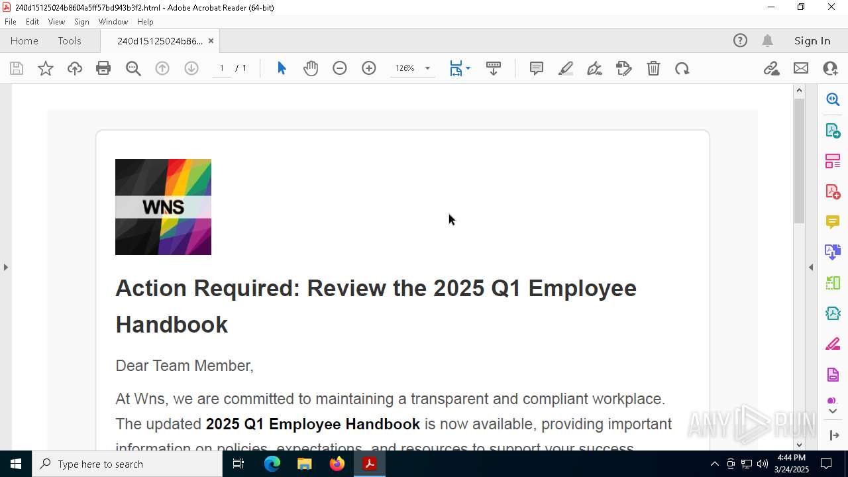Rotate the page with the rotate icon
The image size is (848, 477).
coord(682,68)
